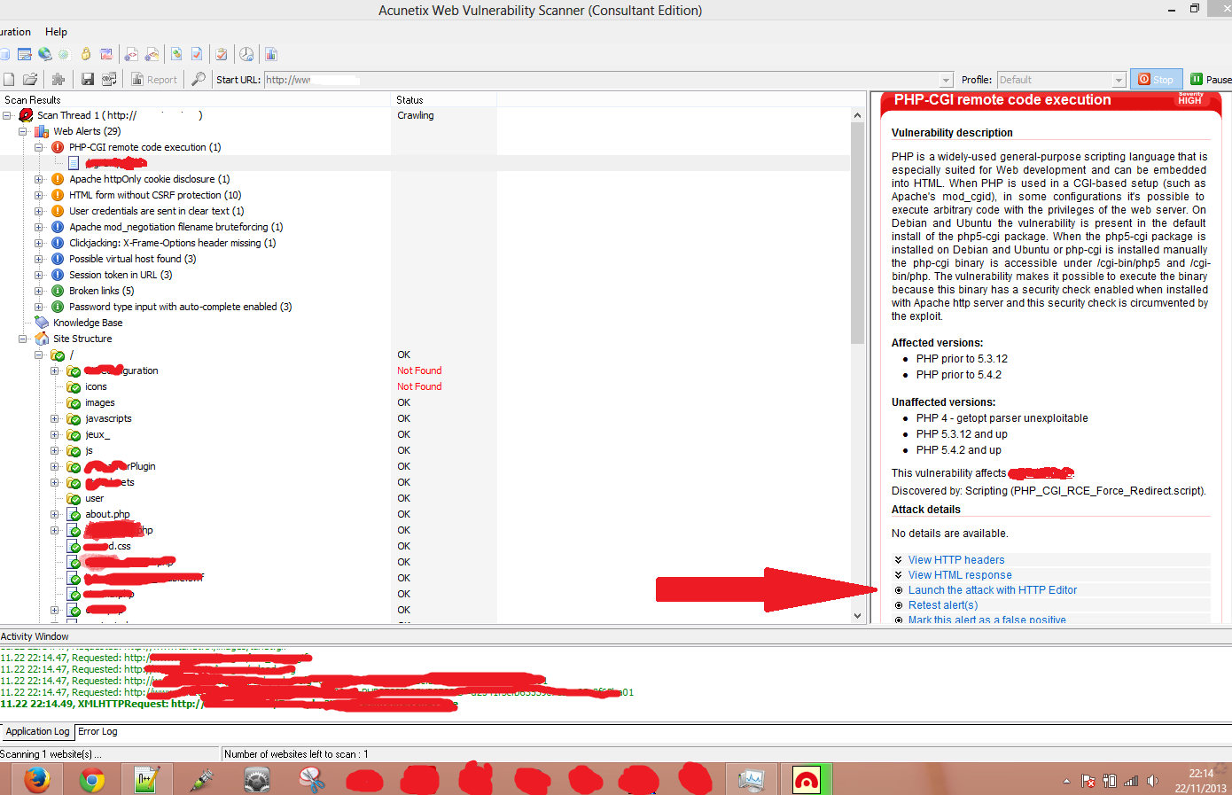1232x795 pixels.
Task: Select Clickjacking X-Frame-Options header missing alert
Action: tap(173, 243)
